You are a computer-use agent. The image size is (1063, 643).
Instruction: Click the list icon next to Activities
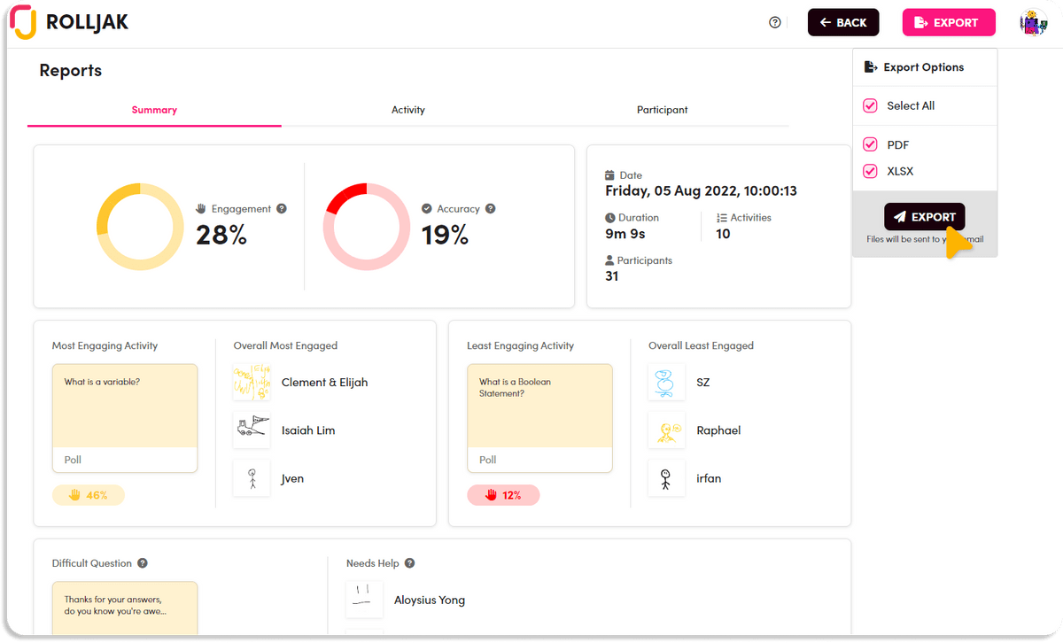[x=721, y=218]
